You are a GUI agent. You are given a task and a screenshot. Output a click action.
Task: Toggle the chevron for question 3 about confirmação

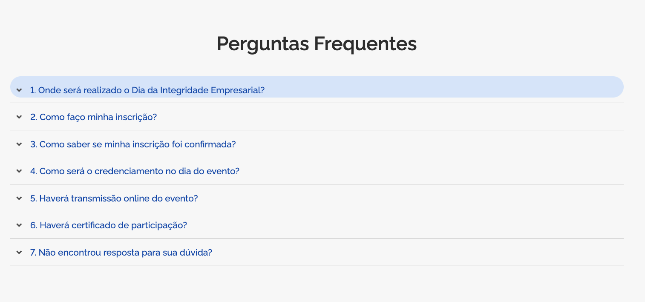tap(19, 144)
